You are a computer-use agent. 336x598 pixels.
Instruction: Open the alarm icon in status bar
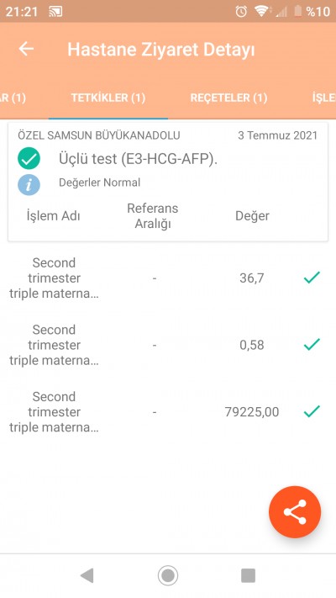(241, 12)
